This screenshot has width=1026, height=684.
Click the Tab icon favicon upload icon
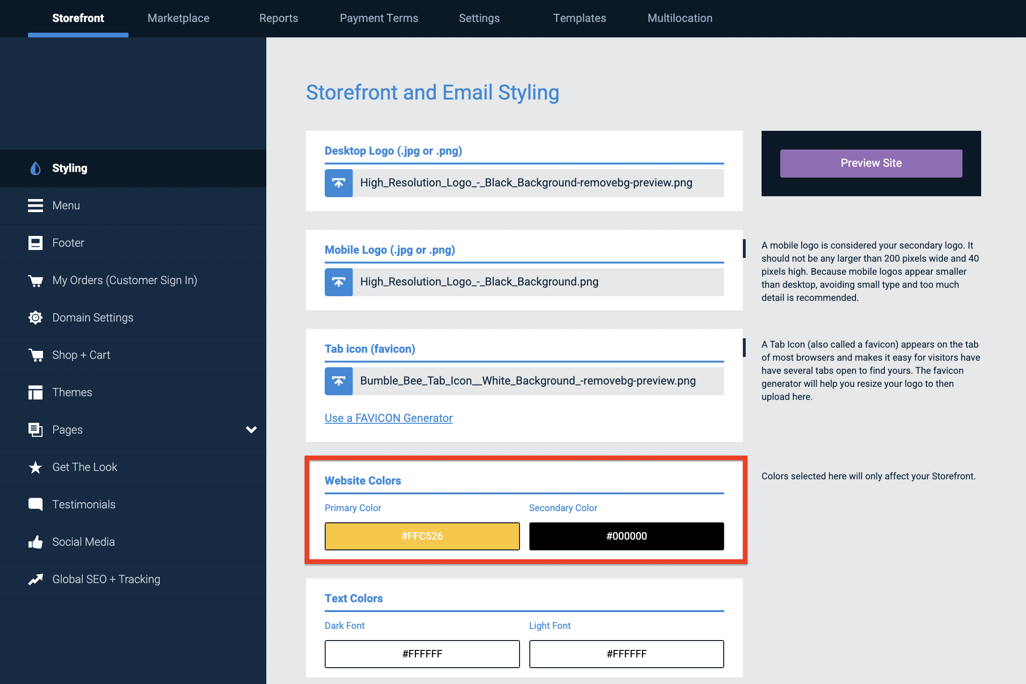[338, 381]
